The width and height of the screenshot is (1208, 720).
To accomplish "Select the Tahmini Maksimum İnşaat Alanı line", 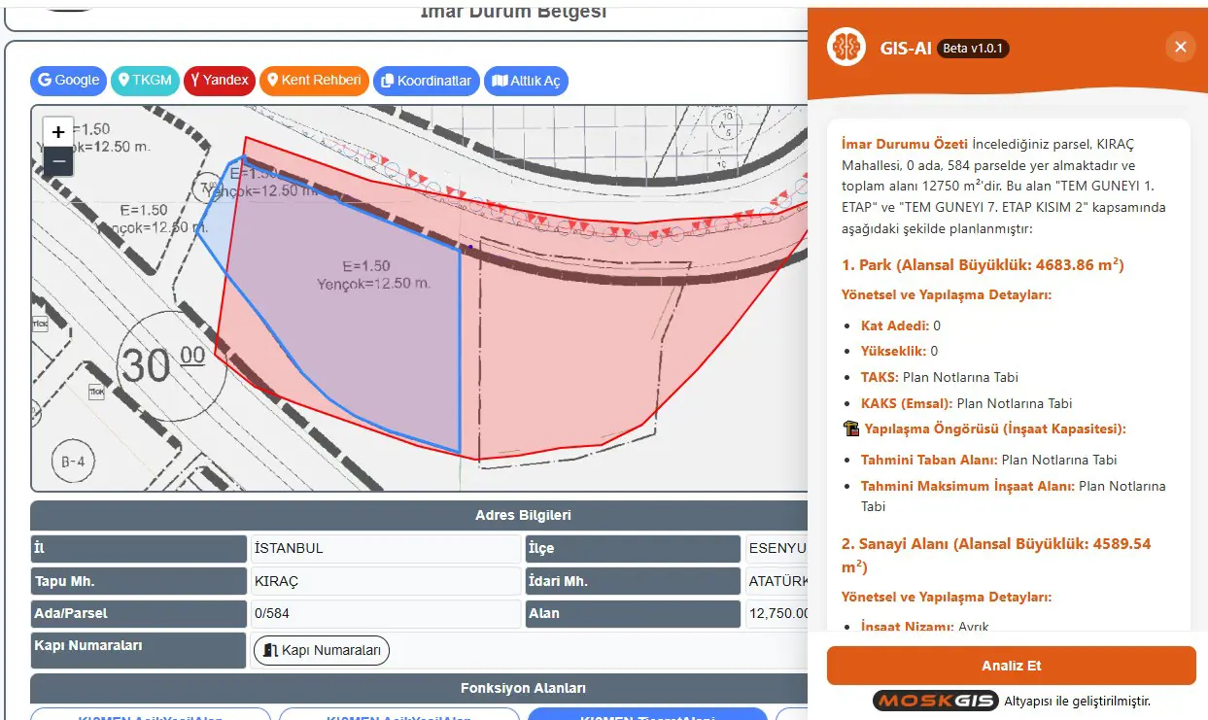I will pyautogui.click(x=1014, y=496).
